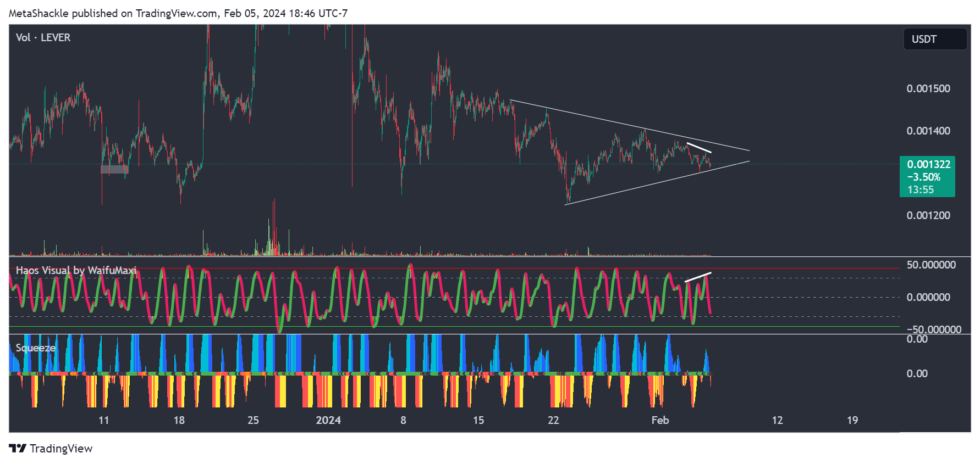The image size is (980, 464).
Task: Click the 8 date axis label
Action: pyautogui.click(x=403, y=420)
